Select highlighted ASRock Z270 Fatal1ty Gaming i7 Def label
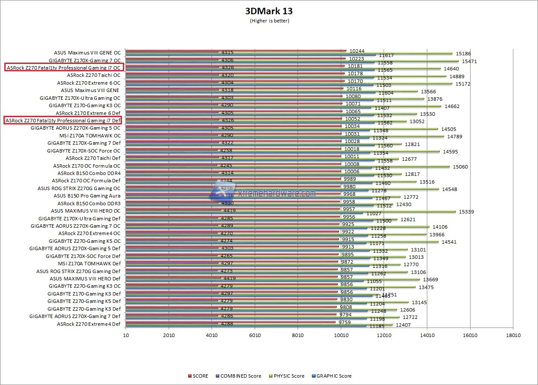 pos(63,120)
